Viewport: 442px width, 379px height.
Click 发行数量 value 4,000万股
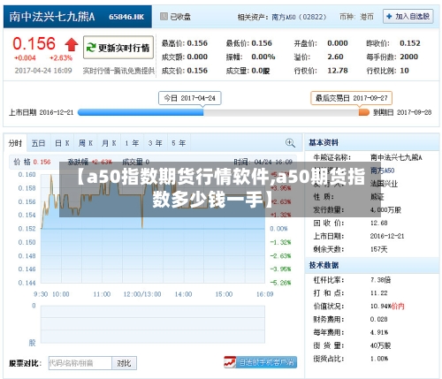(385, 210)
